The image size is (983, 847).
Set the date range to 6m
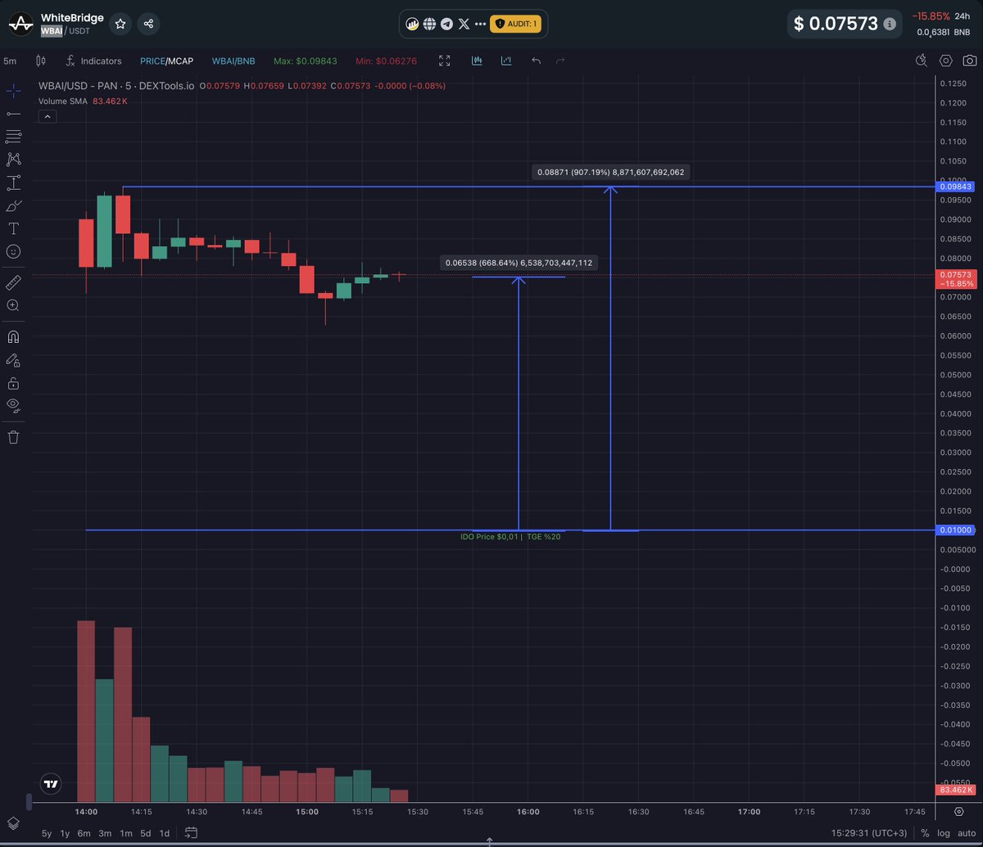coord(84,833)
